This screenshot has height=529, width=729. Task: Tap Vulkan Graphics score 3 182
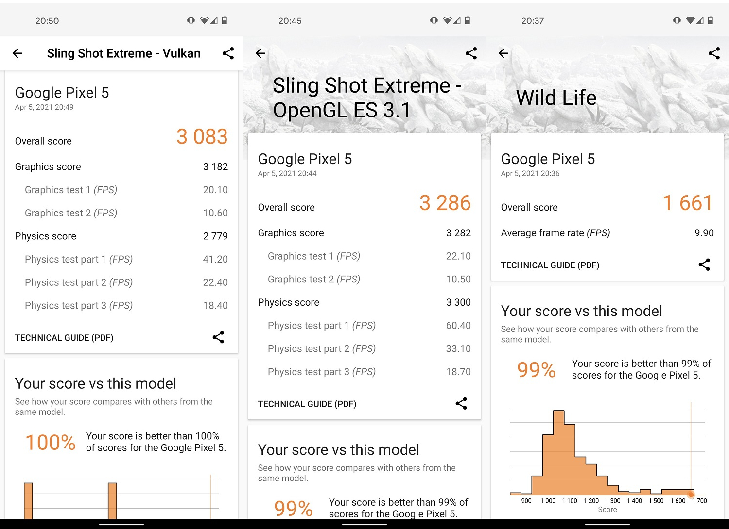215,166
